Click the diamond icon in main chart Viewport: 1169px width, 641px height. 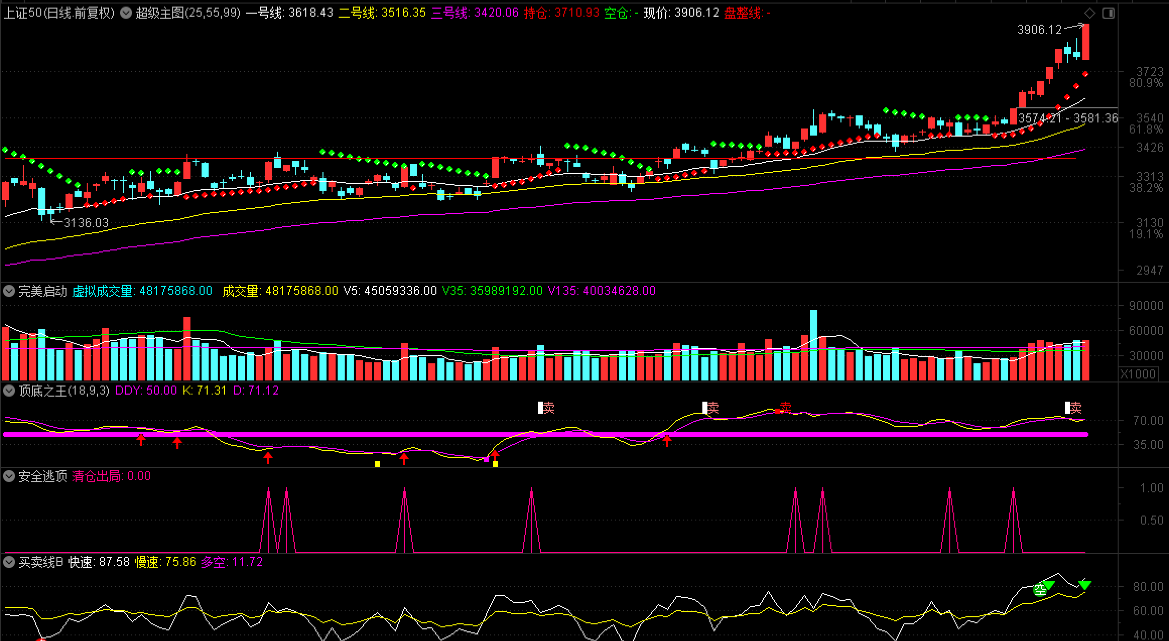point(1089,13)
